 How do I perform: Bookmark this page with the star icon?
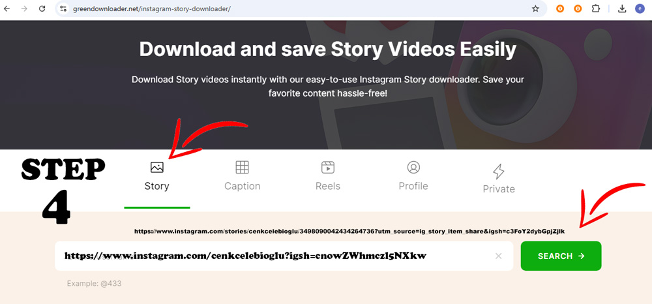click(x=535, y=8)
